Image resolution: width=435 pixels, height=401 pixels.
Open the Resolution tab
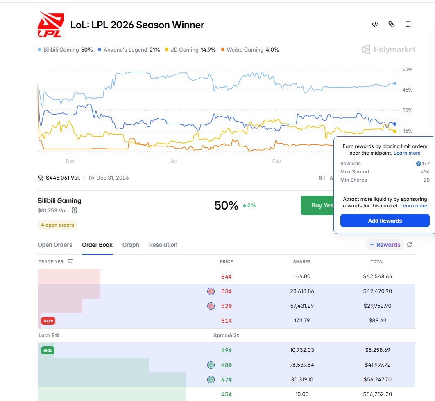tap(163, 245)
